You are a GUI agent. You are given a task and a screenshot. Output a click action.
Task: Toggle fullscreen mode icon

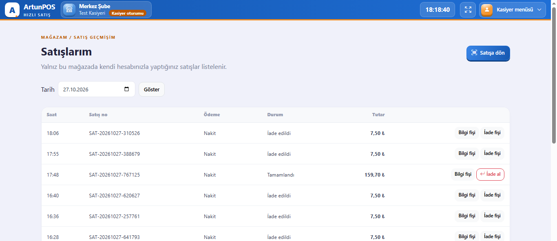(468, 10)
